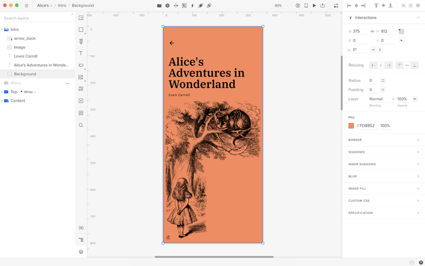Select the Text tool in the toolbar
Viewport: 425px width, 266px height.
[81, 53]
